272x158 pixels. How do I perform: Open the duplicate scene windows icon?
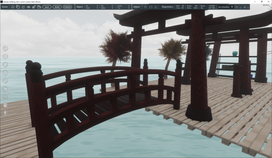[18, 7]
